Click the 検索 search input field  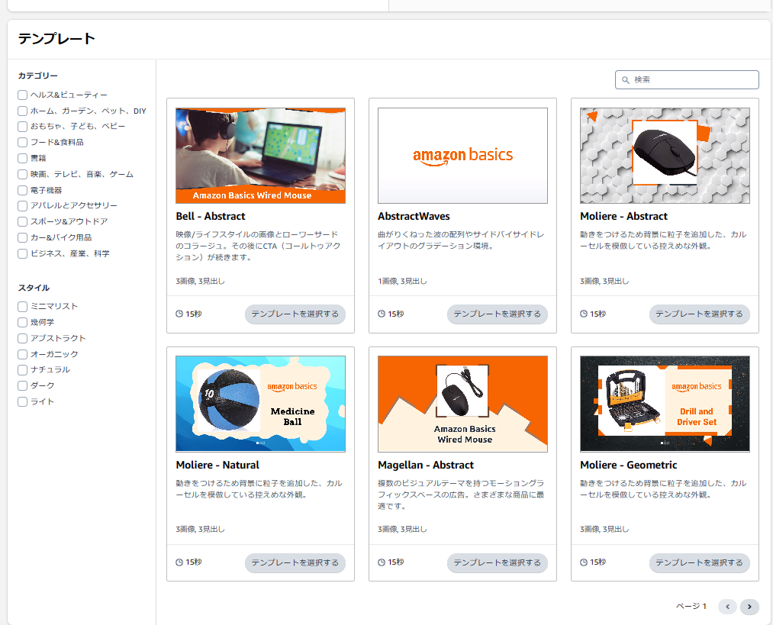[x=687, y=80]
